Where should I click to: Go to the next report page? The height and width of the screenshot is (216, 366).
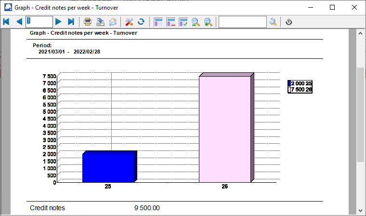click(58, 22)
